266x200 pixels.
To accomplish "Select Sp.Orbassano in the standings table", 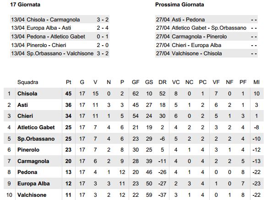I will click(x=36, y=139).
